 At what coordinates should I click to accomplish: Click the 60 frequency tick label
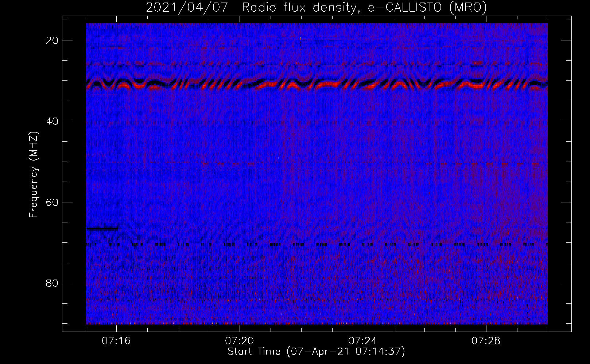53,202
